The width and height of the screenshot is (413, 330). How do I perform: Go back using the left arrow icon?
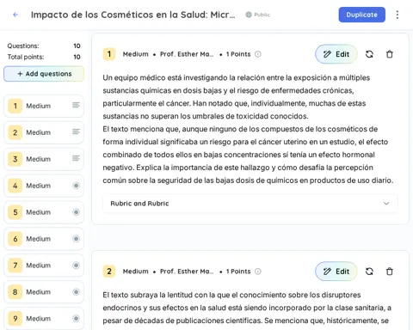pyautogui.click(x=15, y=15)
